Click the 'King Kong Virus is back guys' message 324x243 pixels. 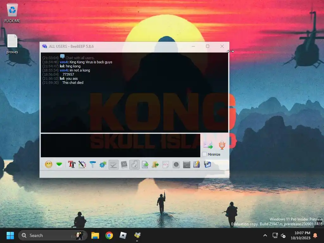[91, 62]
